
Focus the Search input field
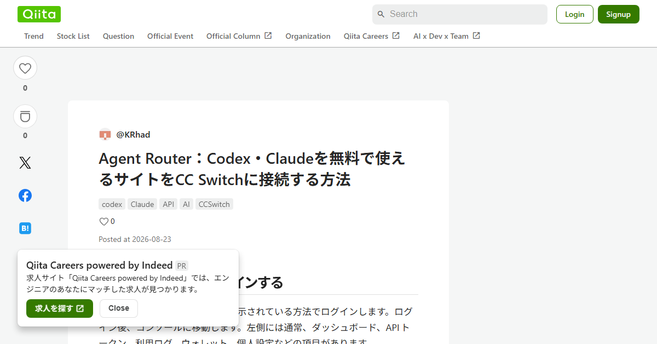460,14
